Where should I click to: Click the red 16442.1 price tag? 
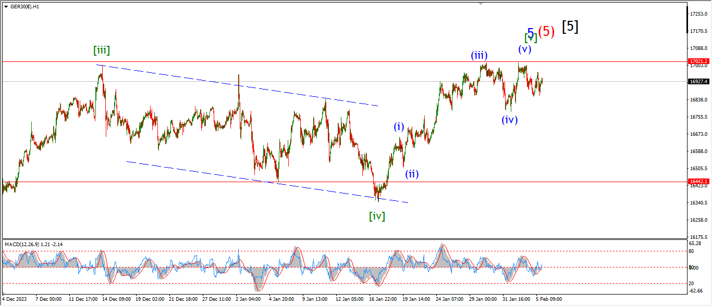pyautogui.click(x=698, y=182)
